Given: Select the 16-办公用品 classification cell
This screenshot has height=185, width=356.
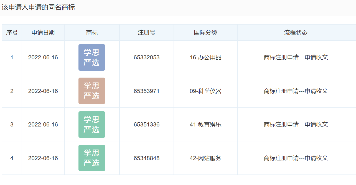Looking at the screenshot, I should coord(205,57).
